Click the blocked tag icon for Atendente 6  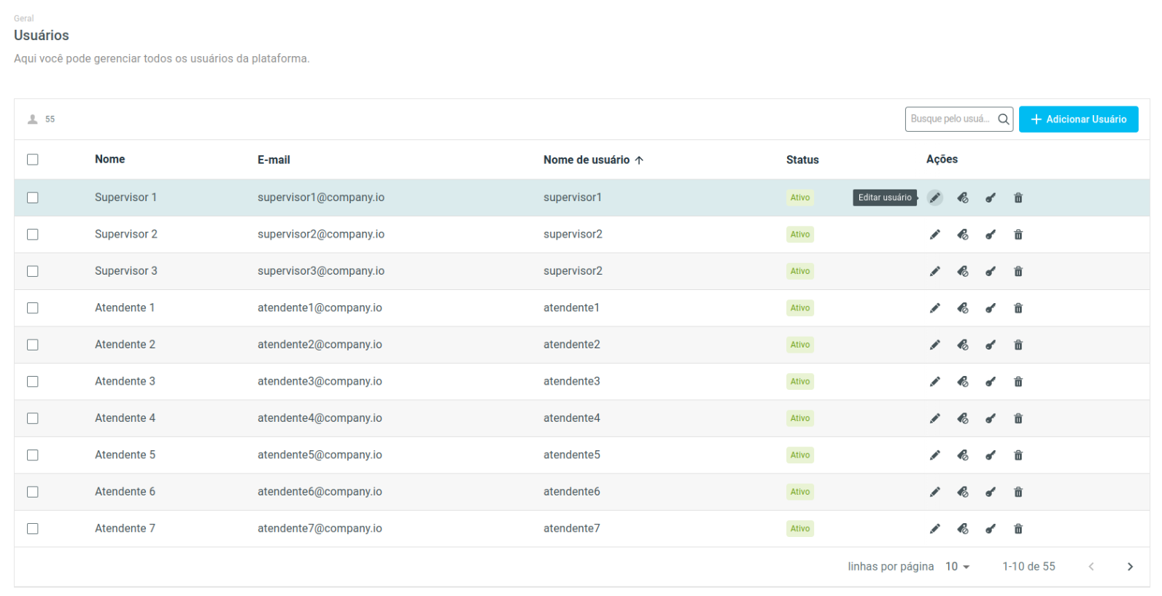coord(963,492)
